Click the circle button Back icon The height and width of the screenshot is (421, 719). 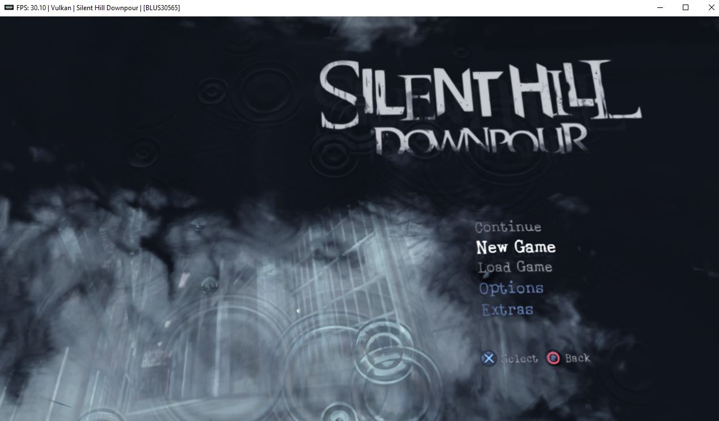553,358
